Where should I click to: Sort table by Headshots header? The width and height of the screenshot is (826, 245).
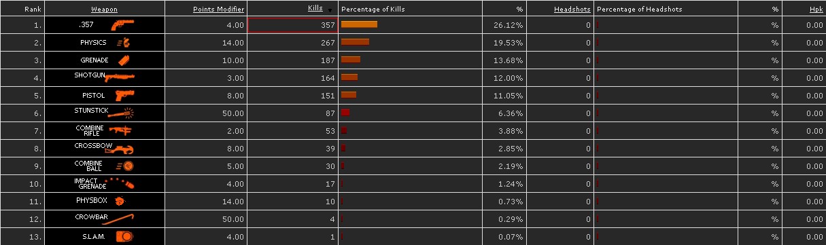tap(572, 10)
